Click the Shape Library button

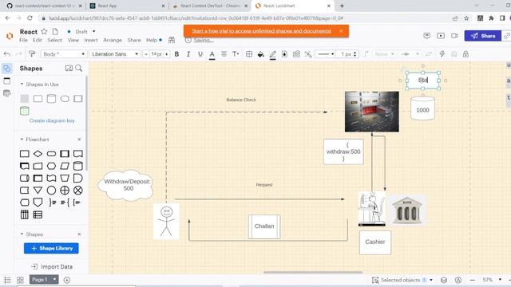[x=51, y=248]
